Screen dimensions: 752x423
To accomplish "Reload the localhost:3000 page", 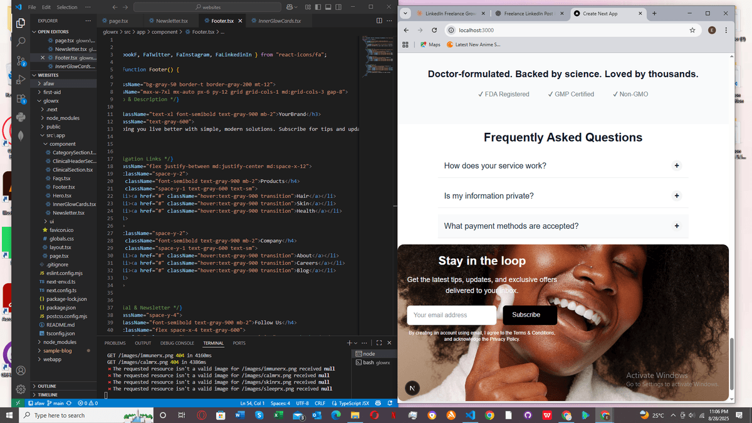I will click(434, 30).
